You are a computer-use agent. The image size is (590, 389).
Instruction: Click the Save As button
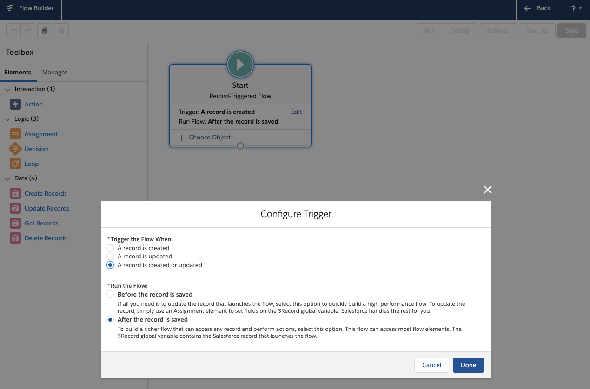(x=537, y=31)
